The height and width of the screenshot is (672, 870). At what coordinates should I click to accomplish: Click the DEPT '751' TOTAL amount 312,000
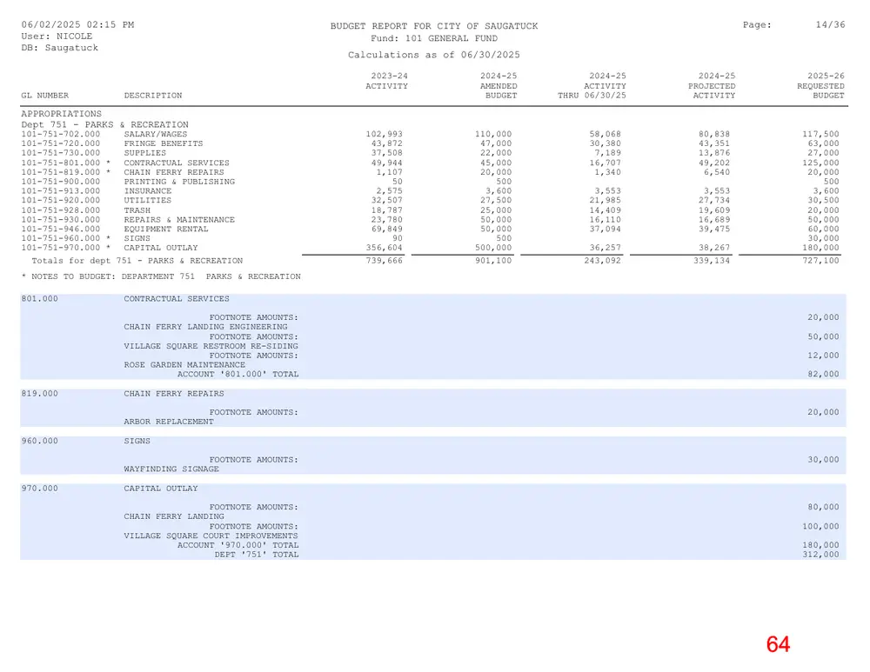click(820, 555)
